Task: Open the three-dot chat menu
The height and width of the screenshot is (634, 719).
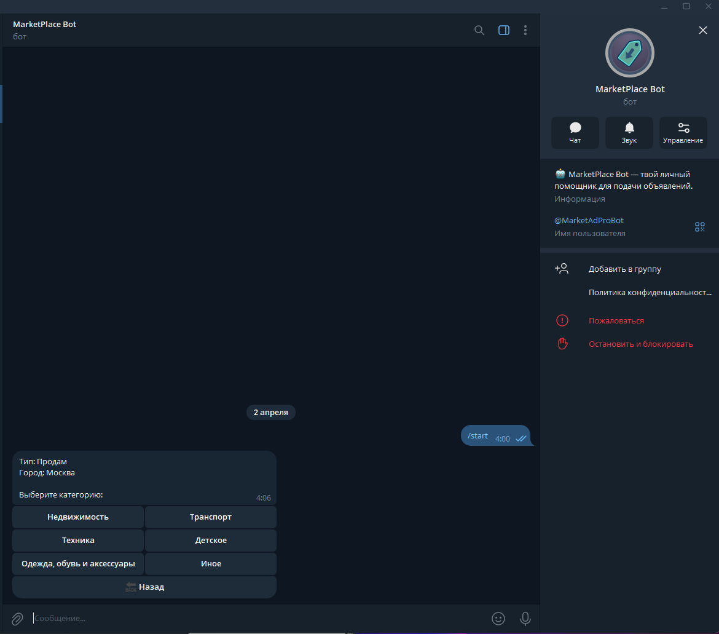Action: coord(525,30)
